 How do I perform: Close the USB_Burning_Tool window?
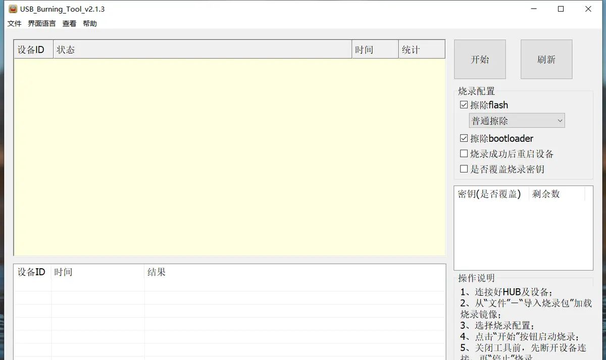(x=588, y=9)
